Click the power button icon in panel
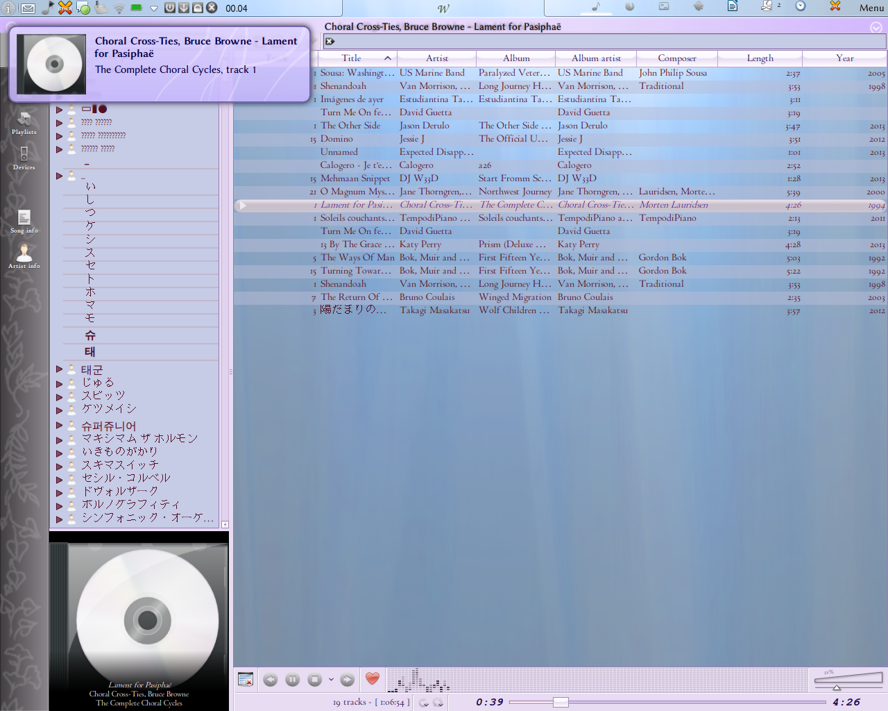The image size is (888, 711). click(x=169, y=8)
